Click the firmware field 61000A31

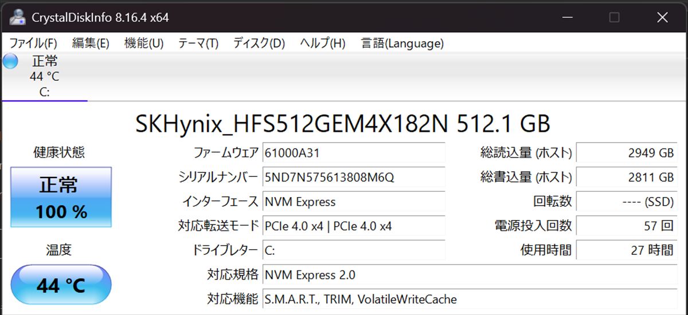354,153
